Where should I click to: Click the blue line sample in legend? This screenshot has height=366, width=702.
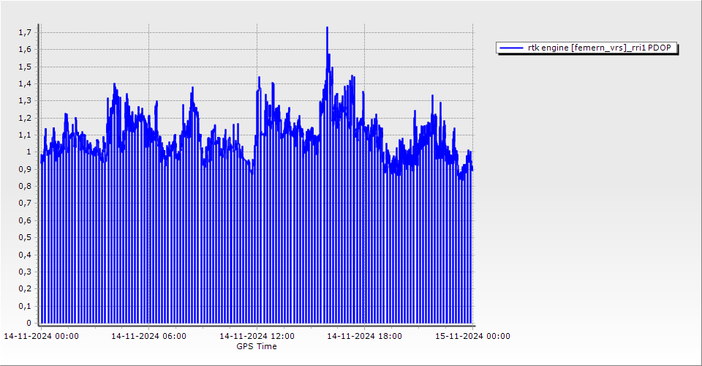click(x=511, y=48)
